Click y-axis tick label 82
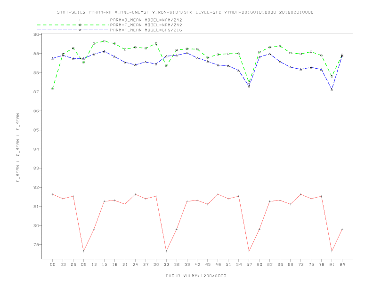 pyautogui.click(x=36, y=187)
